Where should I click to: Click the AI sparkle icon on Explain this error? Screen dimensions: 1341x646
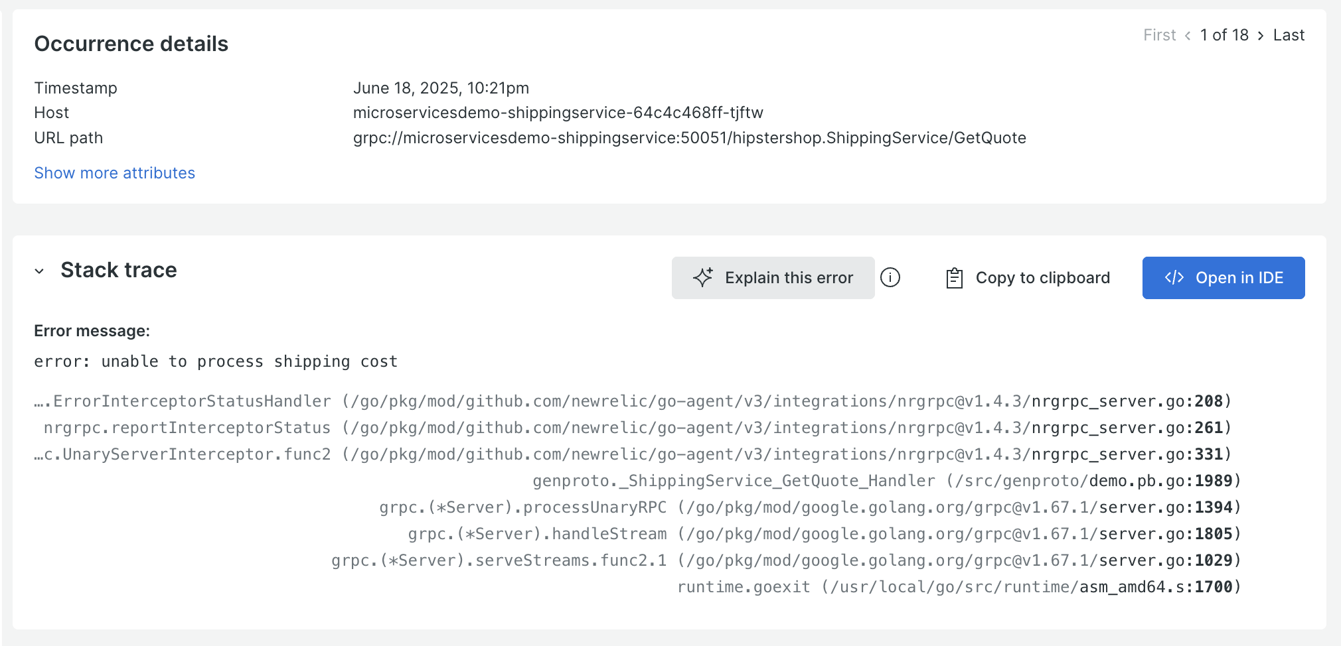[702, 277]
